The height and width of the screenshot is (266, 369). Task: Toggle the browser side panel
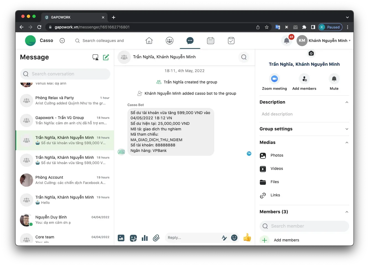[313, 27]
